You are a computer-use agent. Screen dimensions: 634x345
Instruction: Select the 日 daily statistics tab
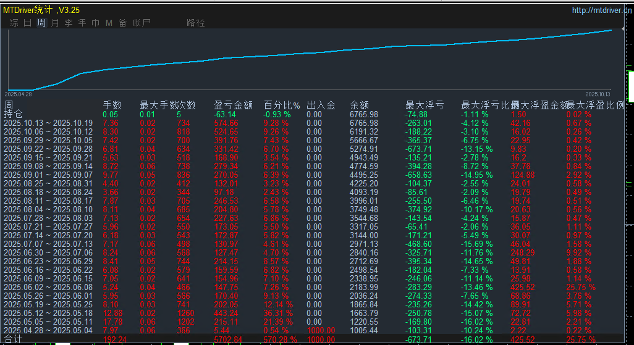pyautogui.click(x=27, y=23)
